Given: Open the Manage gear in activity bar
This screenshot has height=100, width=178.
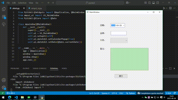Looking at the screenshot, I should pos(4,87).
